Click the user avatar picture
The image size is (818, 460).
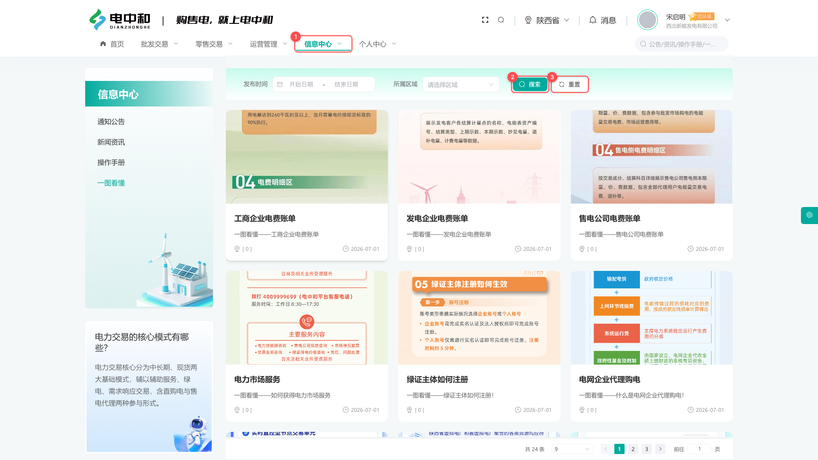[x=648, y=20]
